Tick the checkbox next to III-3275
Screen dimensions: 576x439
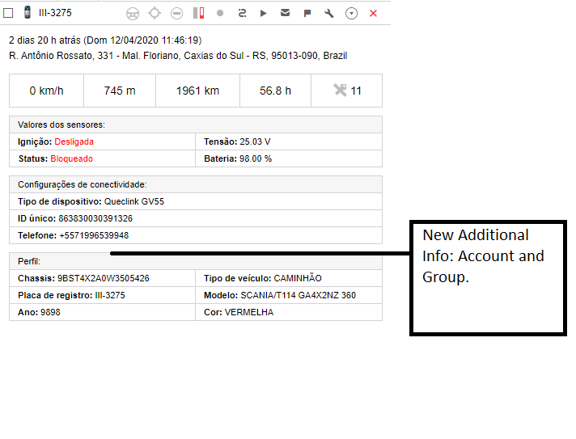click(8, 13)
